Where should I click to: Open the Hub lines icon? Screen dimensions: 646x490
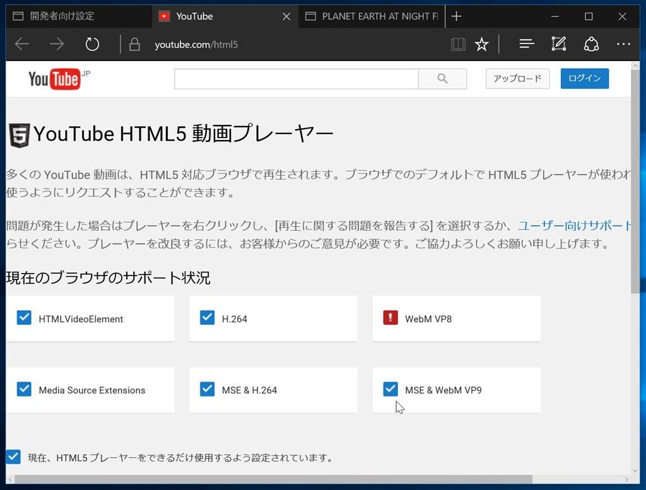[x=527, y=44]
